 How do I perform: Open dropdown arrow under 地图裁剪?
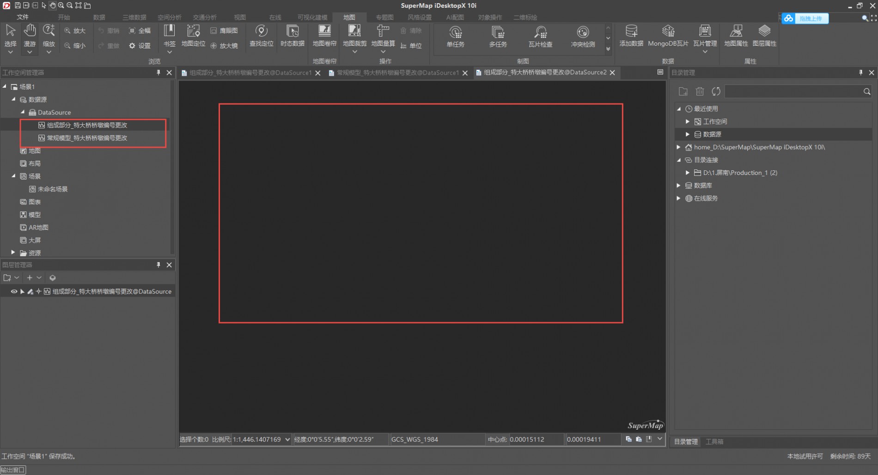pos(354,52)
